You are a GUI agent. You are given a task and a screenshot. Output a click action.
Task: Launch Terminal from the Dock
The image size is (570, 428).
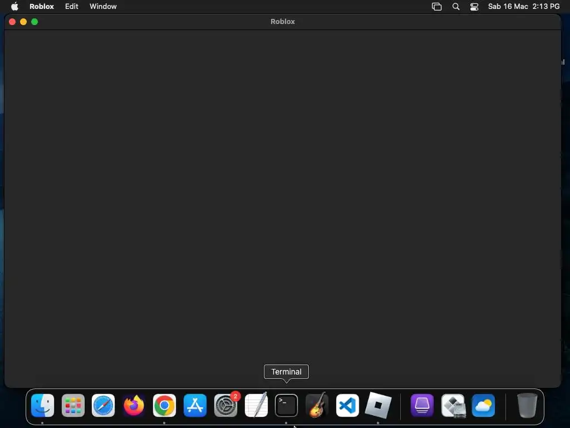(x=287, y=406)
